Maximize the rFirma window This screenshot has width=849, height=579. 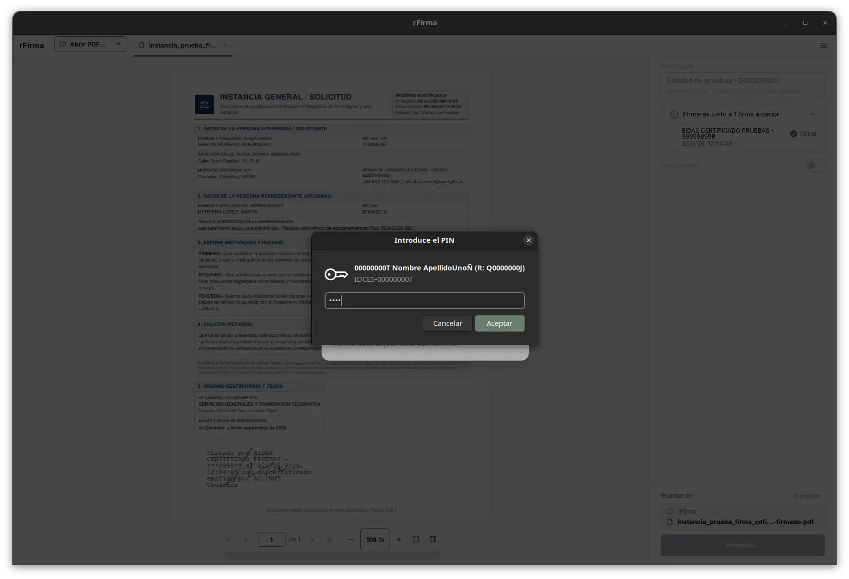tap(805, 23)
